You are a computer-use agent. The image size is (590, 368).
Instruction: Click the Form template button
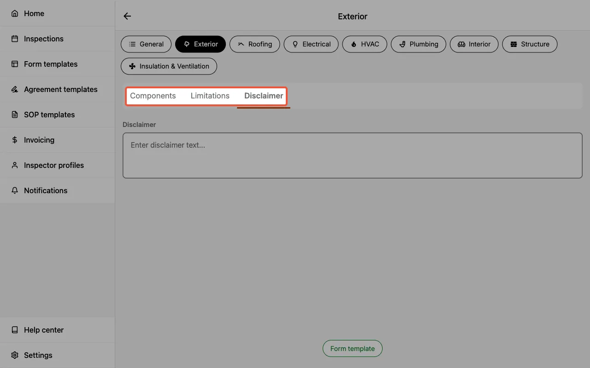click(352, 348)
